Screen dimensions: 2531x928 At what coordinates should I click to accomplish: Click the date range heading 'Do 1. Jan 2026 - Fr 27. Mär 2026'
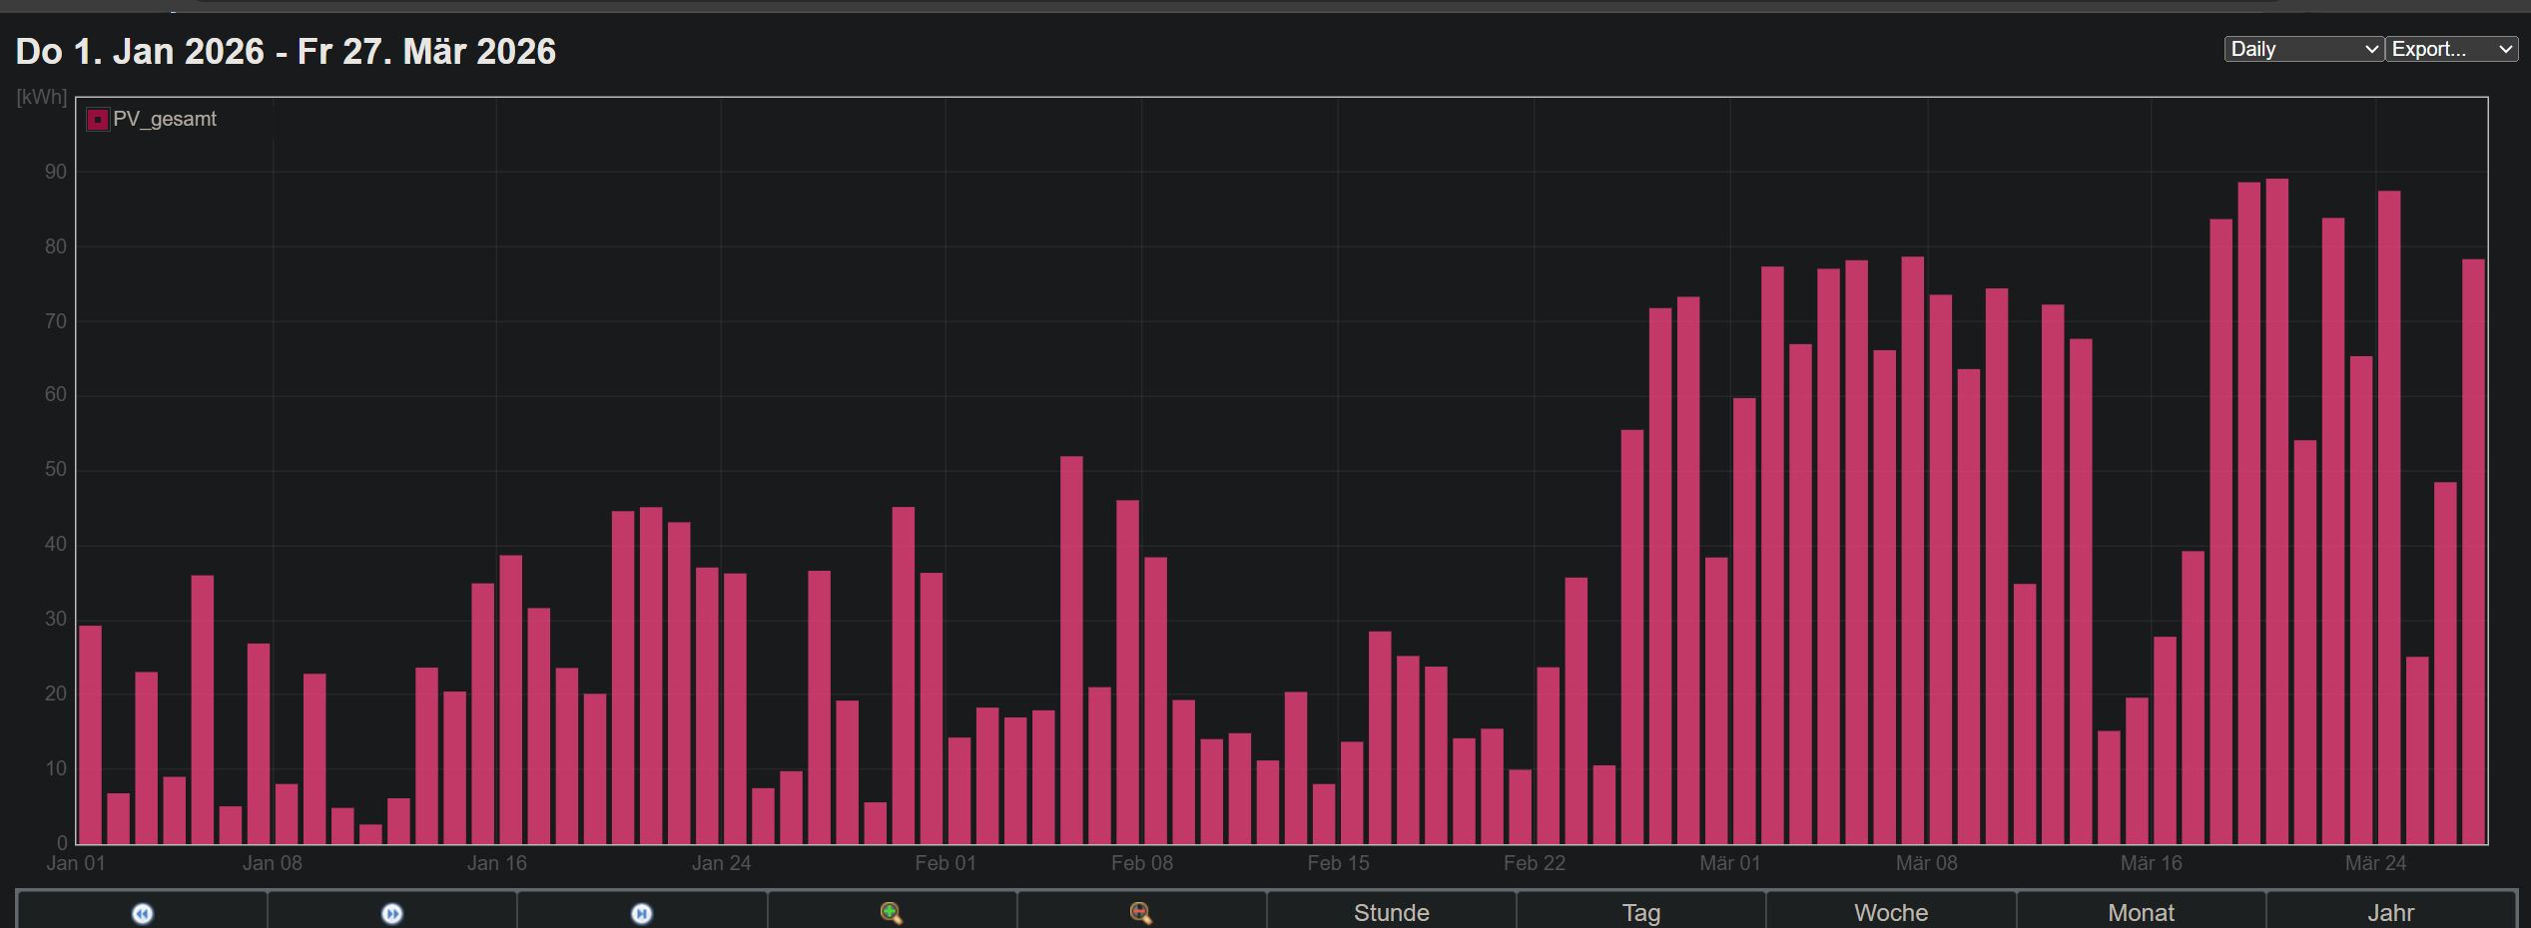pos(286,51)
